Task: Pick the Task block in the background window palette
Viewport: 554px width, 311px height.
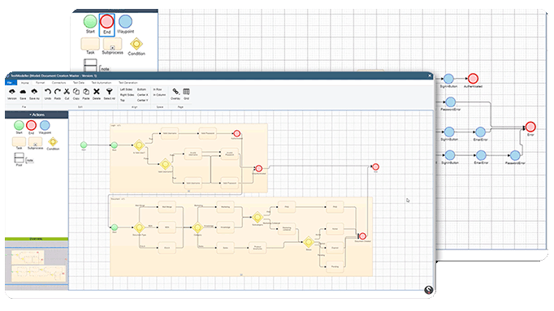Action: (x=90, y=44)
